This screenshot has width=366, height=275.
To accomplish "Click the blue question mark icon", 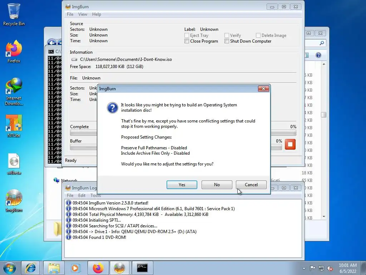I will click(x=113, y=108).
